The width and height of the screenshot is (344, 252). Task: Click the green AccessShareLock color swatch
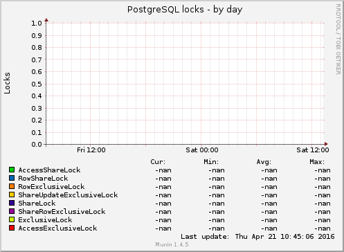[x=12, y=170]
